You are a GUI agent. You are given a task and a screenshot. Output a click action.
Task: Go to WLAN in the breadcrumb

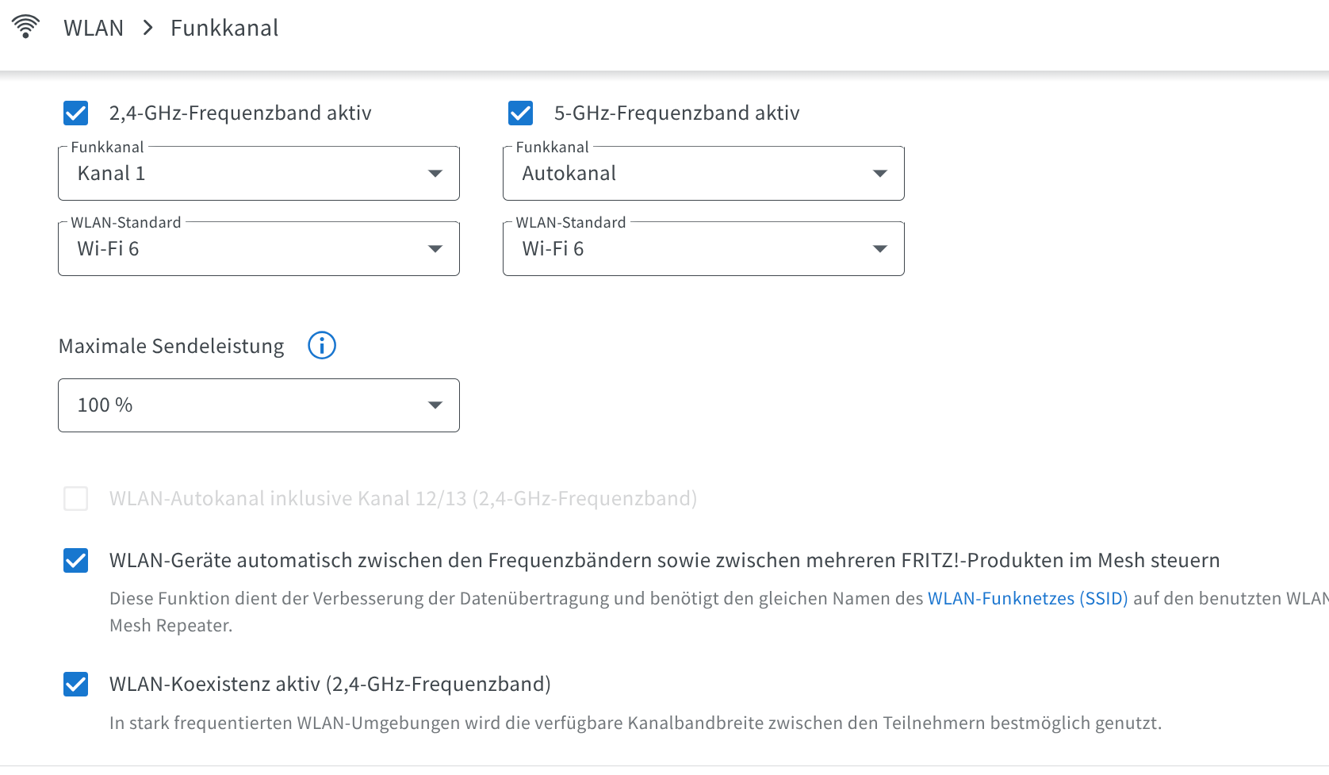(x=94, y=29)
